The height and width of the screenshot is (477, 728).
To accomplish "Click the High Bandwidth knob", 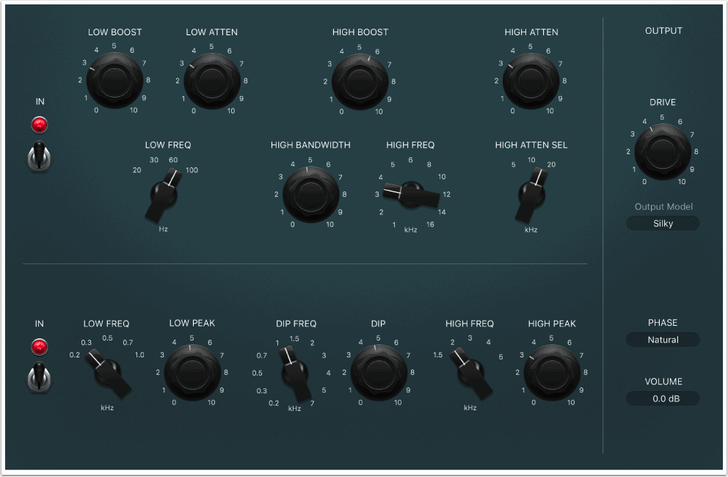I will [x=310, y=194].
